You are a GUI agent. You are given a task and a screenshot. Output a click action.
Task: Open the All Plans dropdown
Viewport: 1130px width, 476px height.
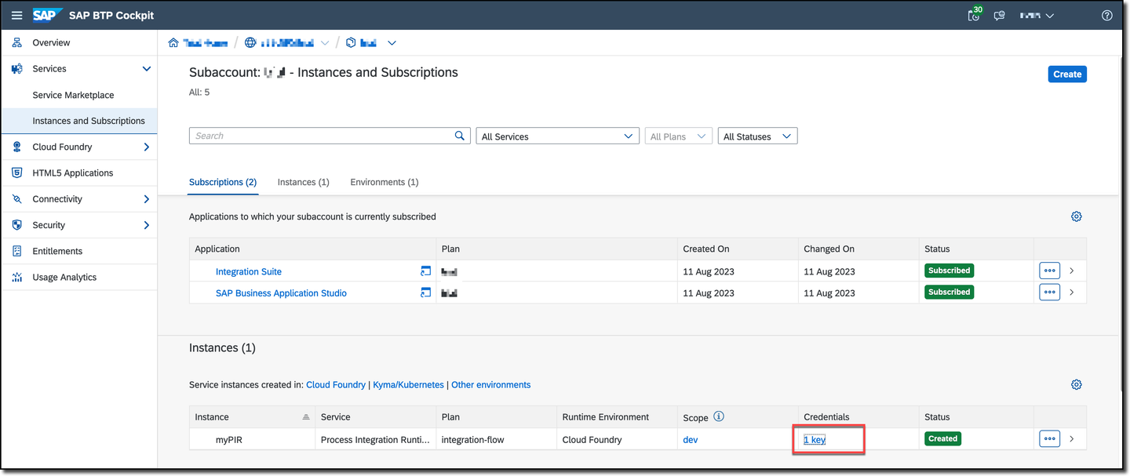(679, 136)
